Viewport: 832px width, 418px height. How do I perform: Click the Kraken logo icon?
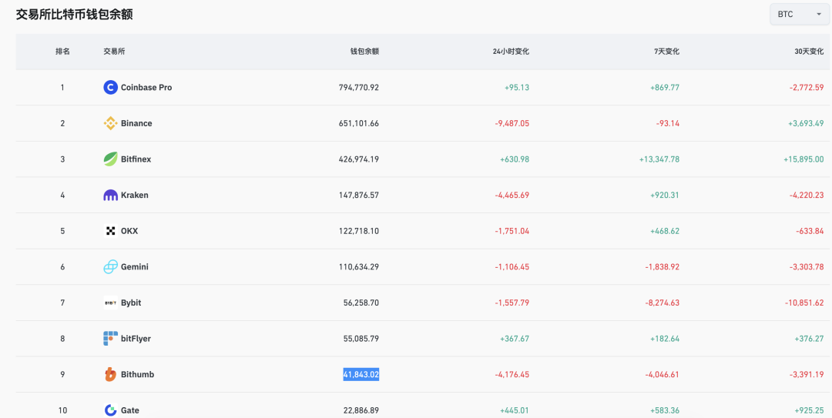click(x=110, y=196)
